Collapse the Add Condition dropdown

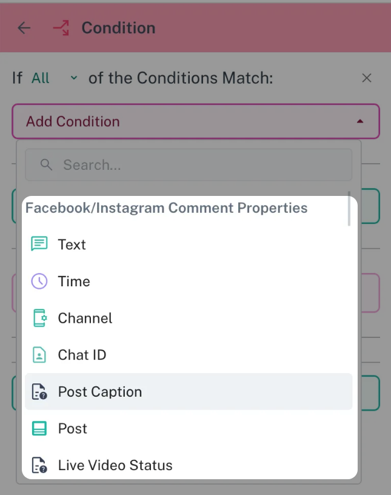click(x=195, y=121)
